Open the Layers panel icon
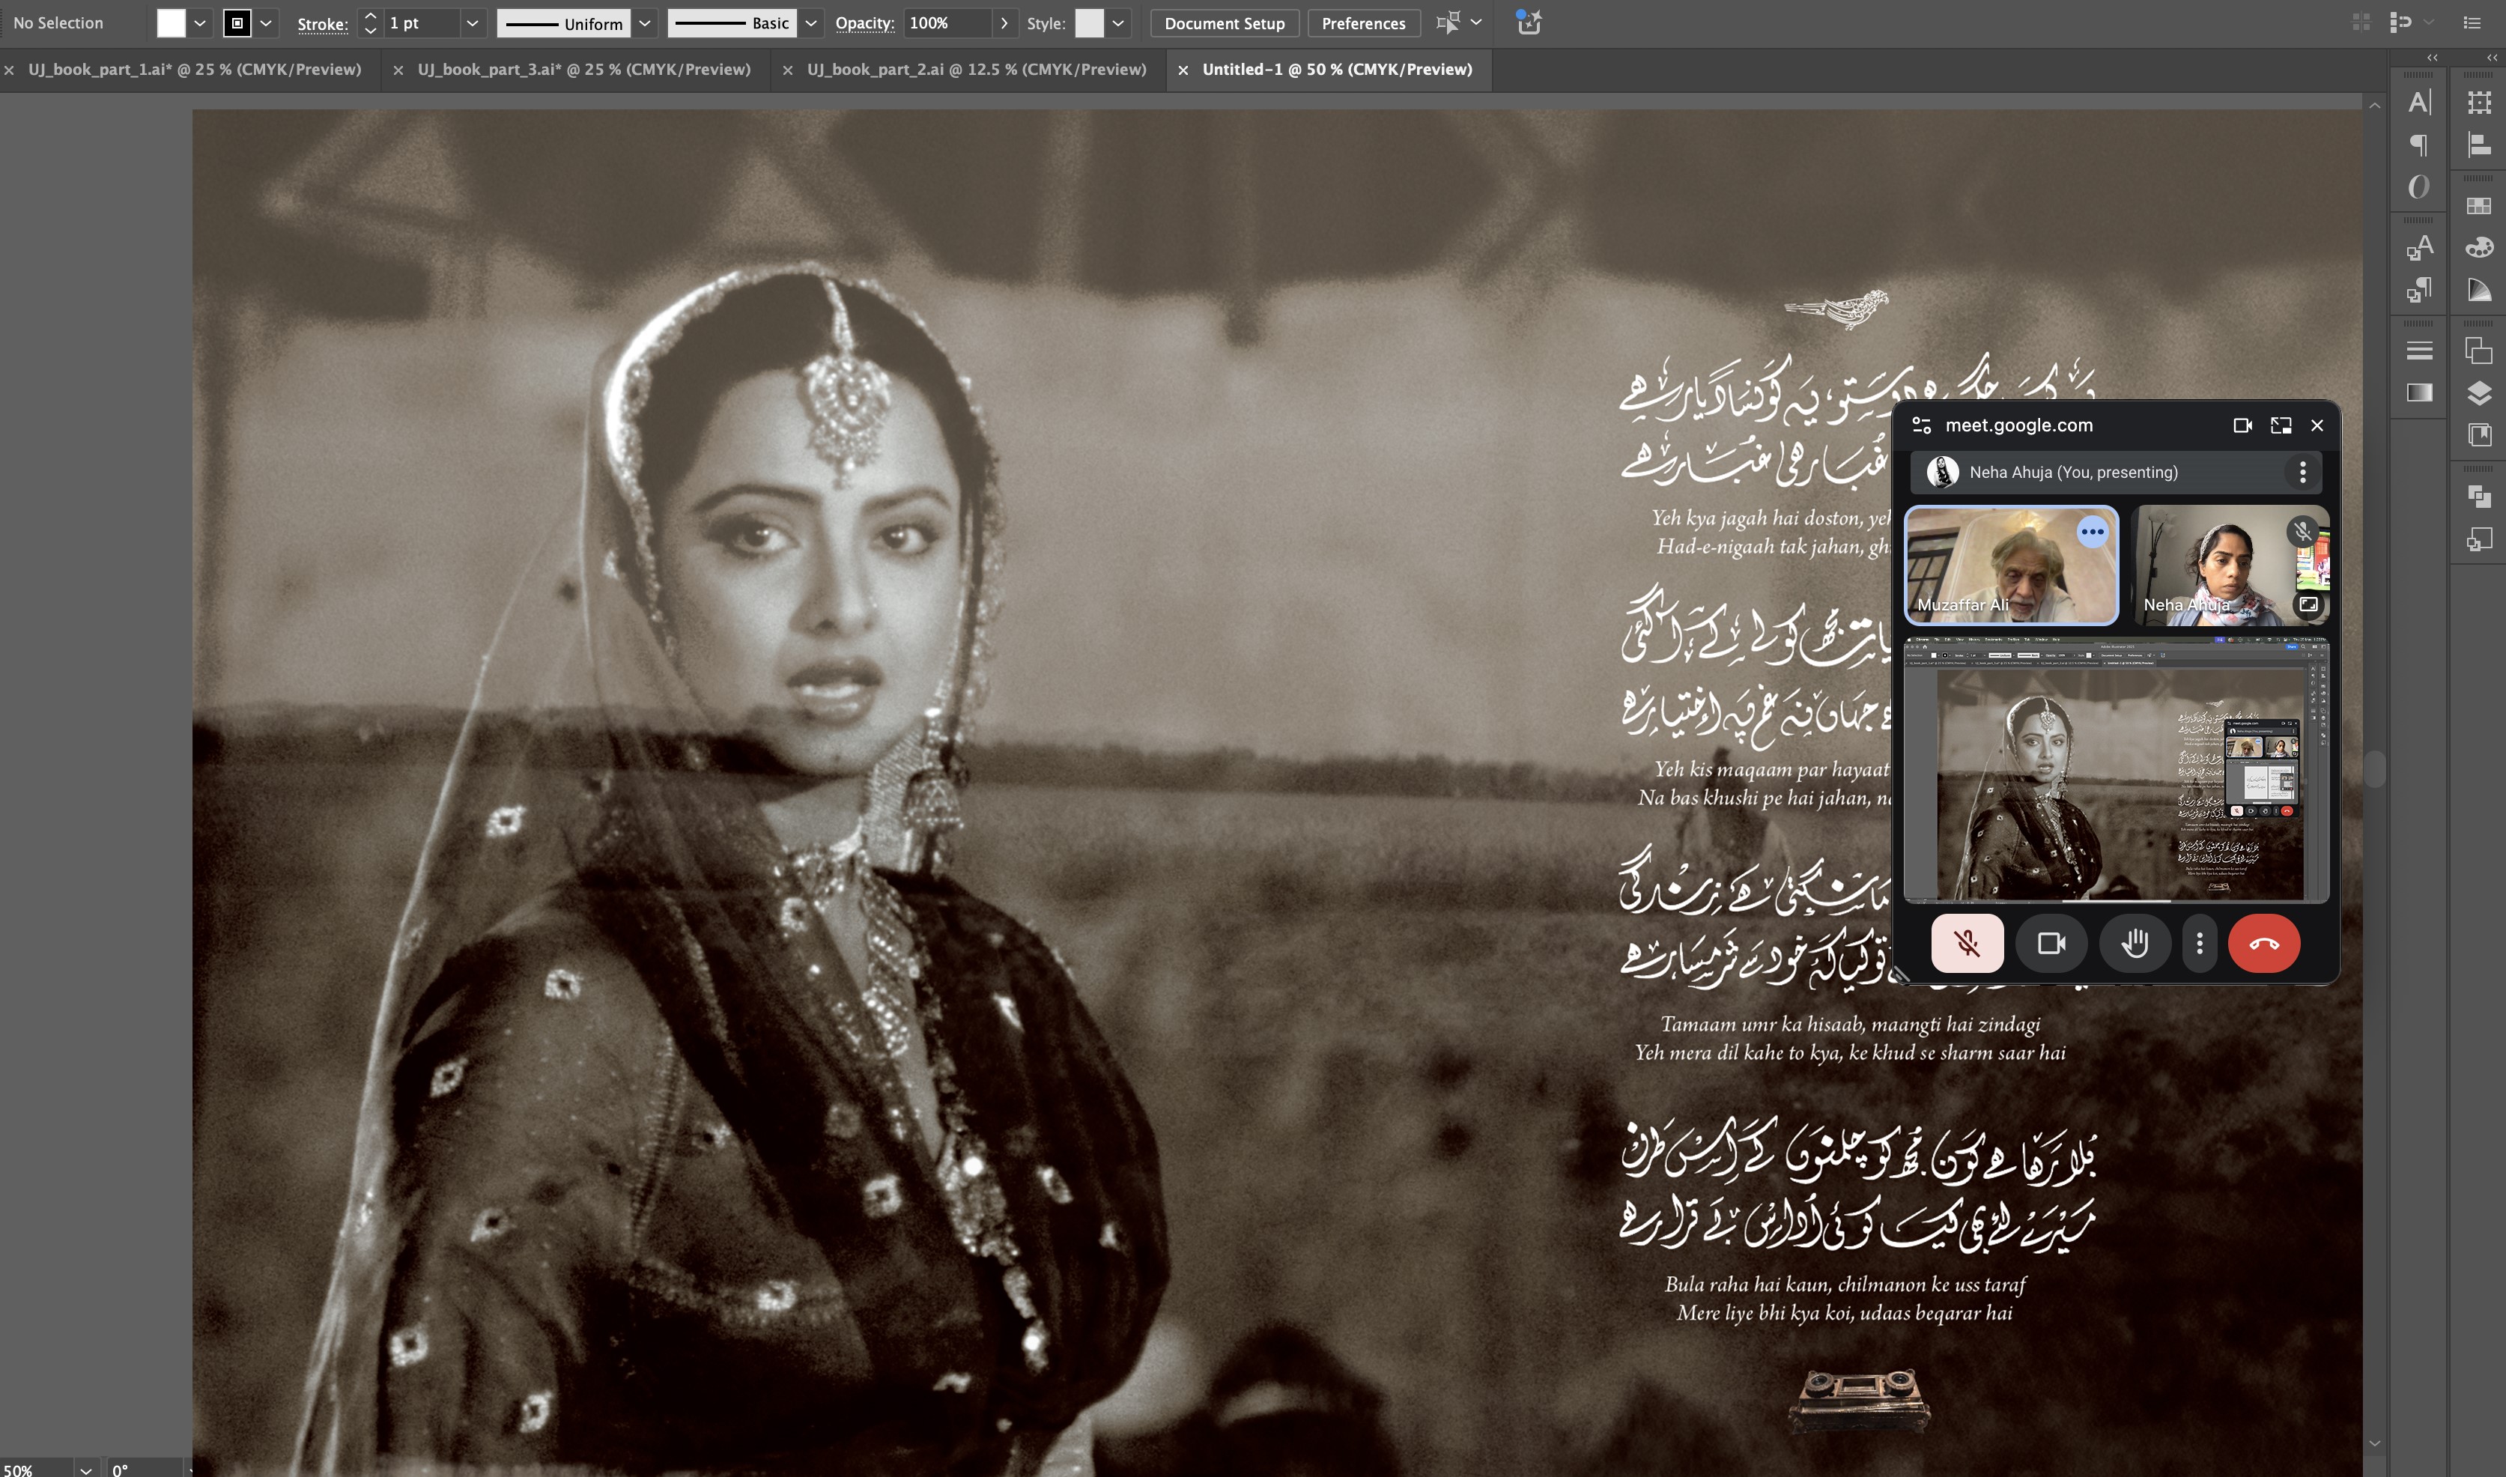The width and height of the screenshot is (2506, 1477). click(x=2479, y=393)
